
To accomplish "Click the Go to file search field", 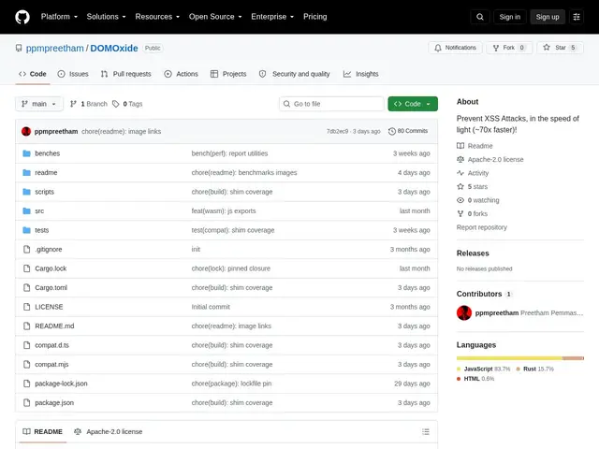I will tap(331, 104).
